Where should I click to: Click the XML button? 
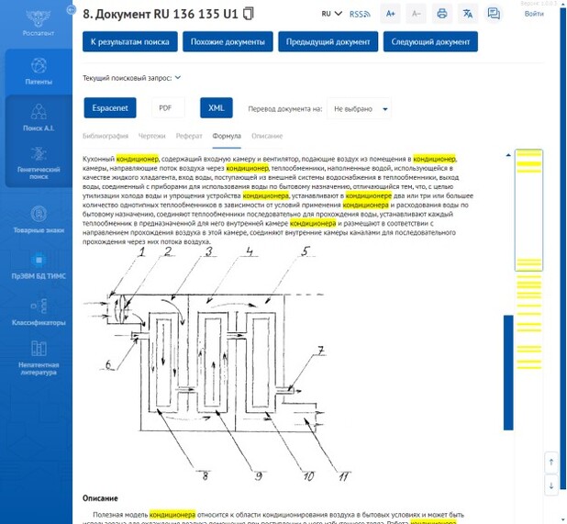point(217,107)
